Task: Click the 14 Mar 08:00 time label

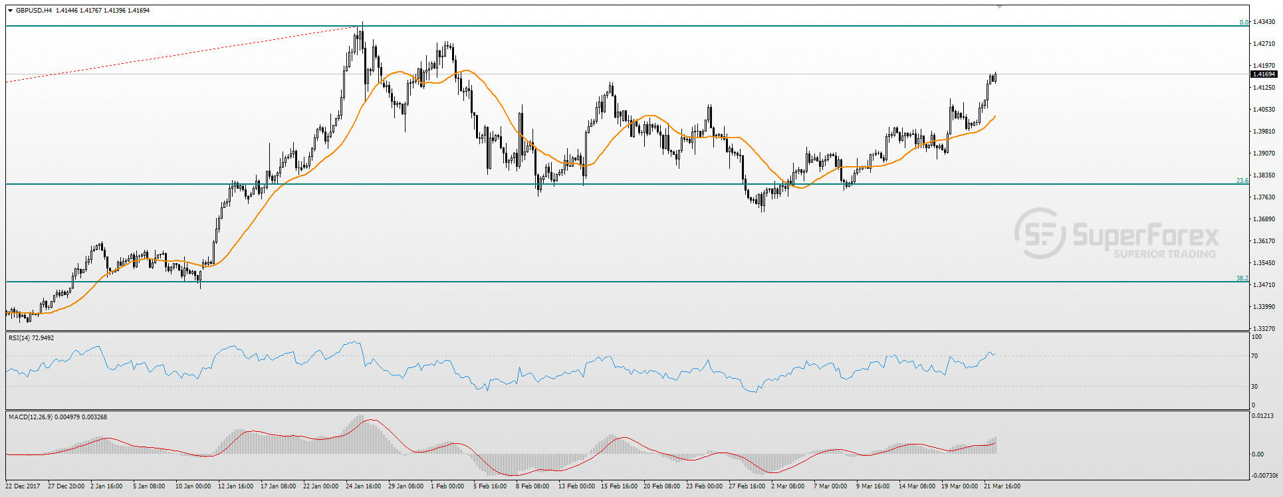Action: click(917, 486)
